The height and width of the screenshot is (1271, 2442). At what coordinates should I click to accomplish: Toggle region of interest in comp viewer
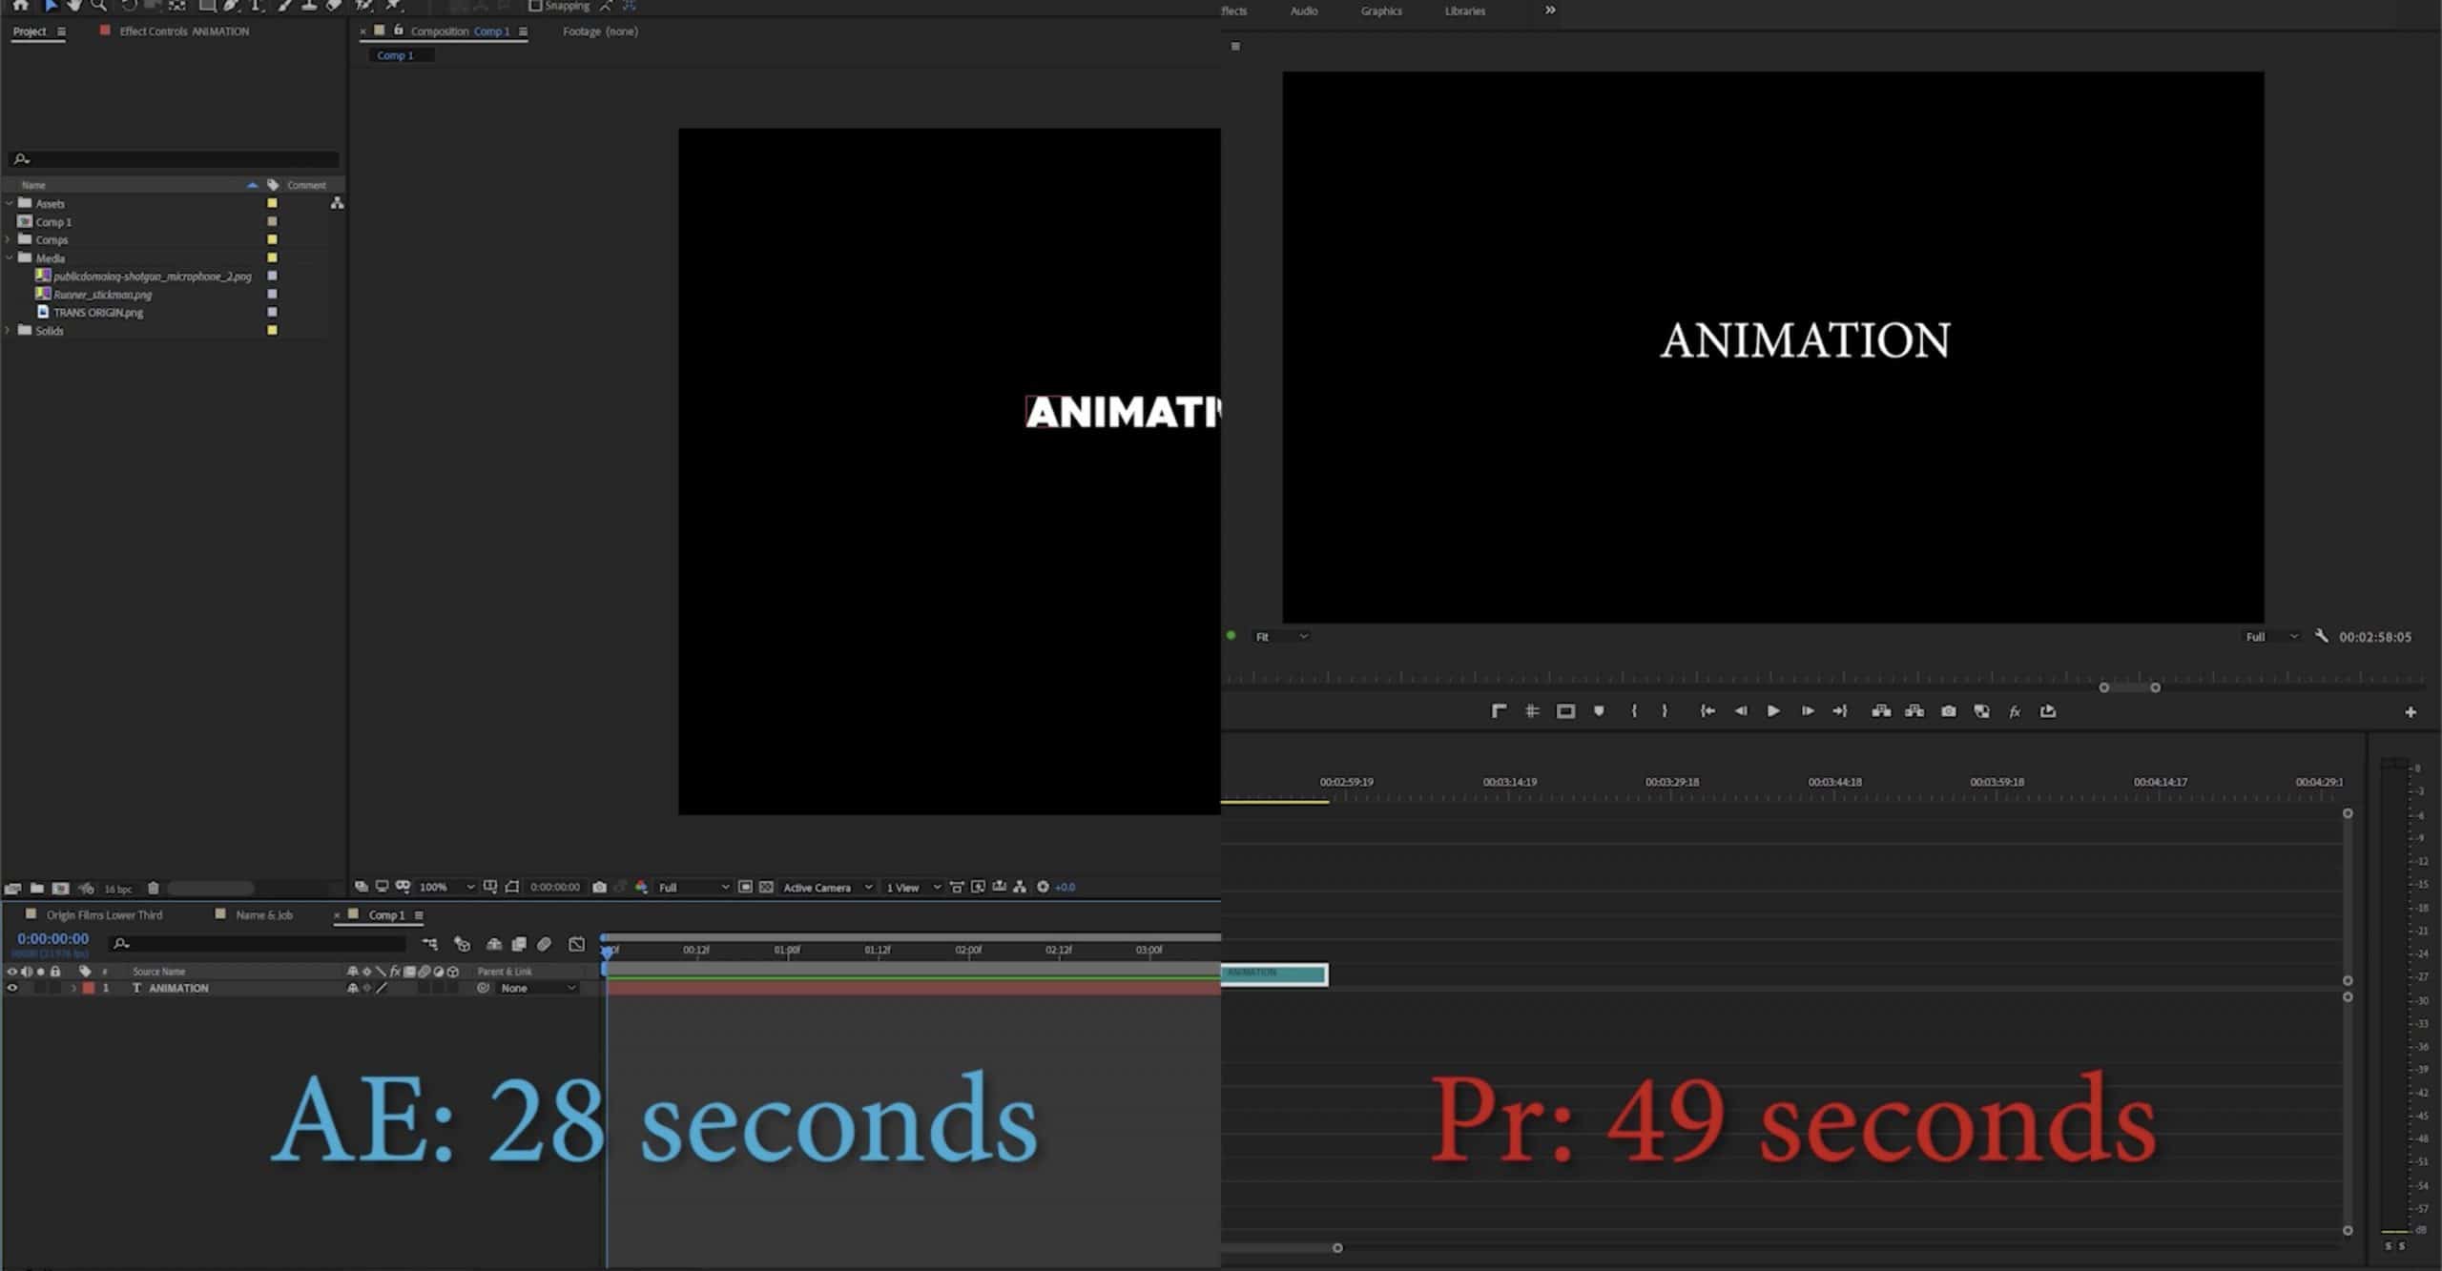tap(746, 887)
